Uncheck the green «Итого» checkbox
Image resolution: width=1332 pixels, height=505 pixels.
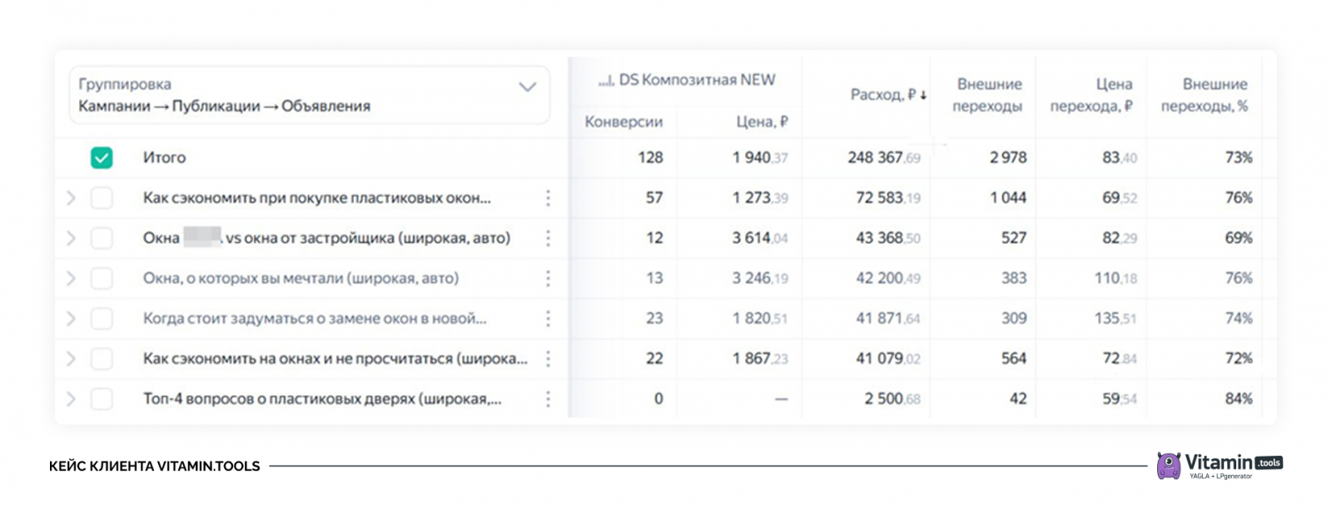click(x=102, y=157)
